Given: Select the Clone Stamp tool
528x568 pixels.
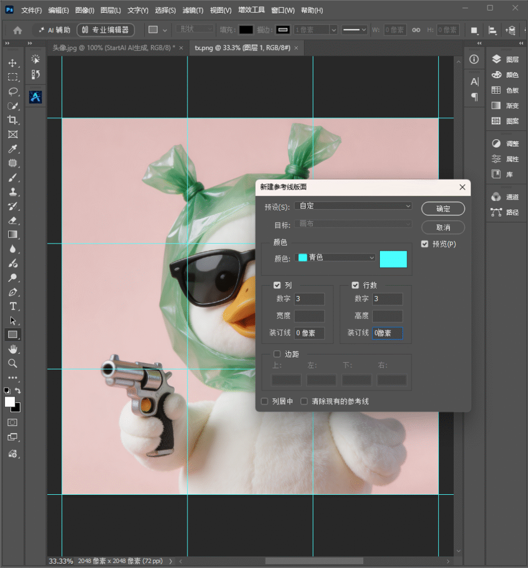Looking at the screenshot, I should pos(13,191).
